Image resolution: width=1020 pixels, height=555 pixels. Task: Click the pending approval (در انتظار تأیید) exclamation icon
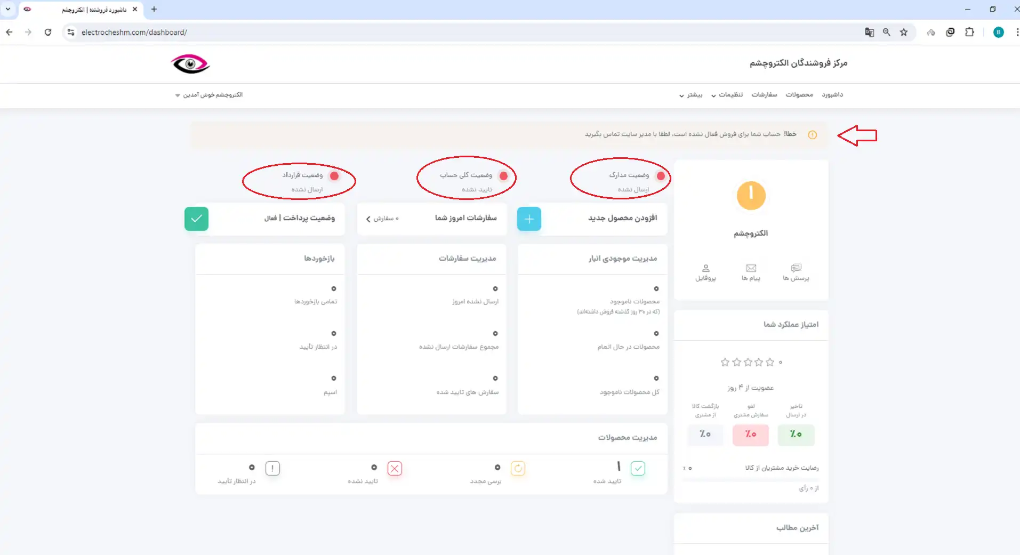point(272,468)
